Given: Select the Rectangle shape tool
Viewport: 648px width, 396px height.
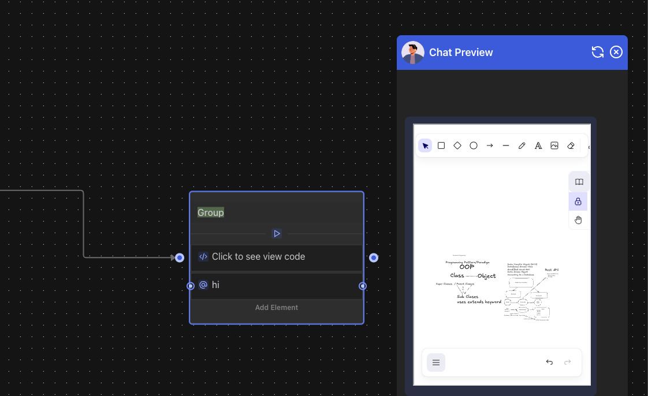Looking at the screenshot, I should point(441,146).
